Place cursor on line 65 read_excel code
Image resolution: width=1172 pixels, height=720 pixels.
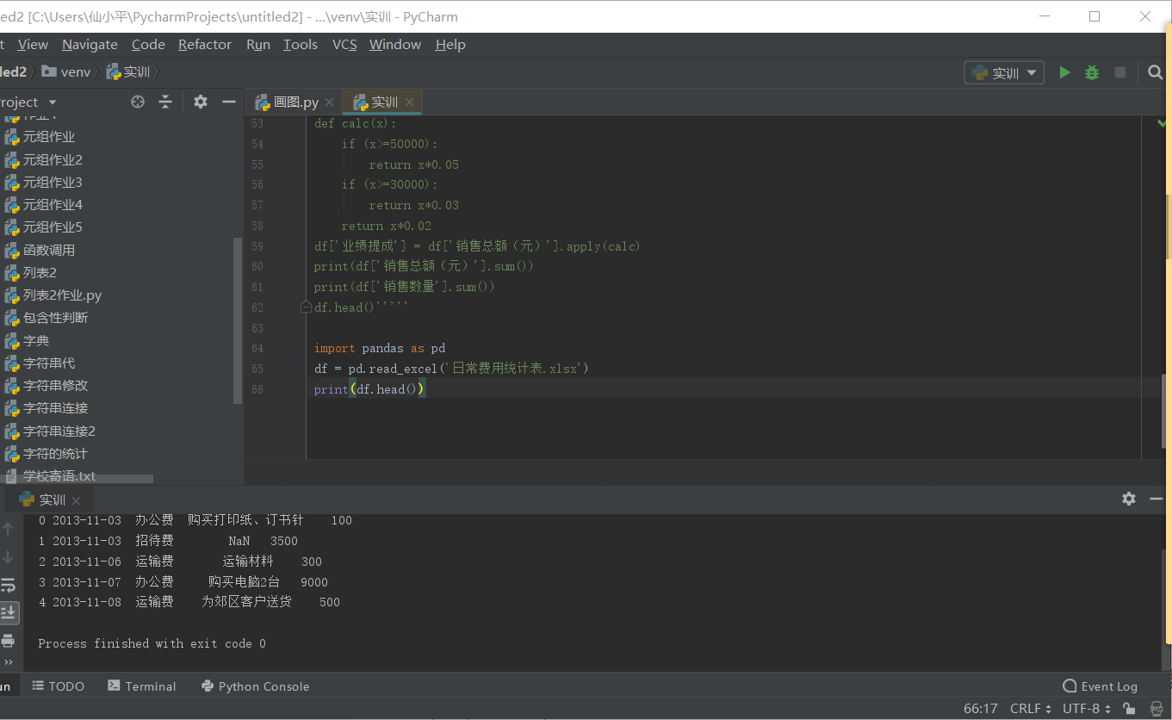(x=451, y=369)
